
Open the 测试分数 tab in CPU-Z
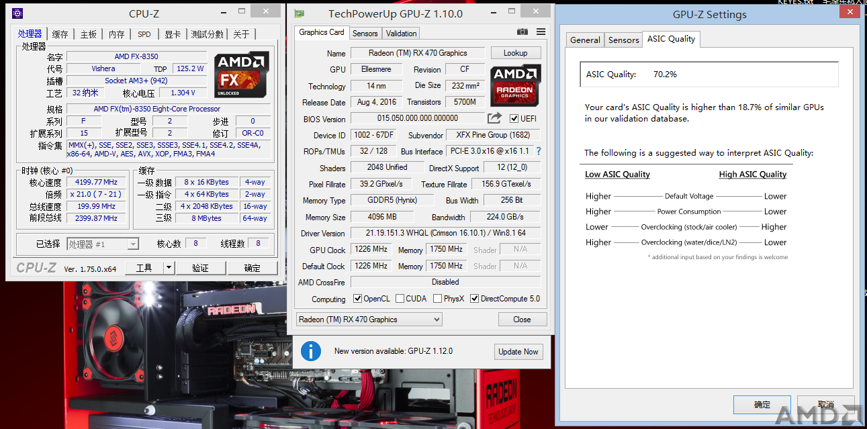[x=207, y=34]
